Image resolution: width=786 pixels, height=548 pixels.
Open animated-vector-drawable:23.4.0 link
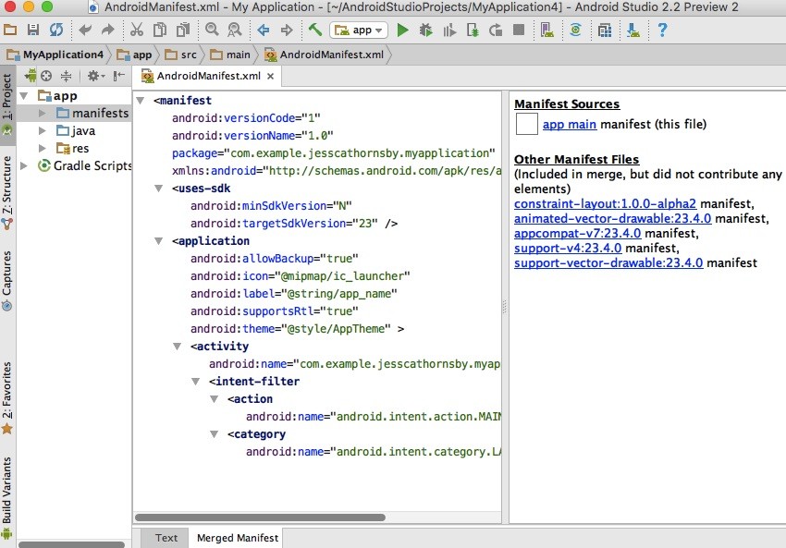click(612, 218)
